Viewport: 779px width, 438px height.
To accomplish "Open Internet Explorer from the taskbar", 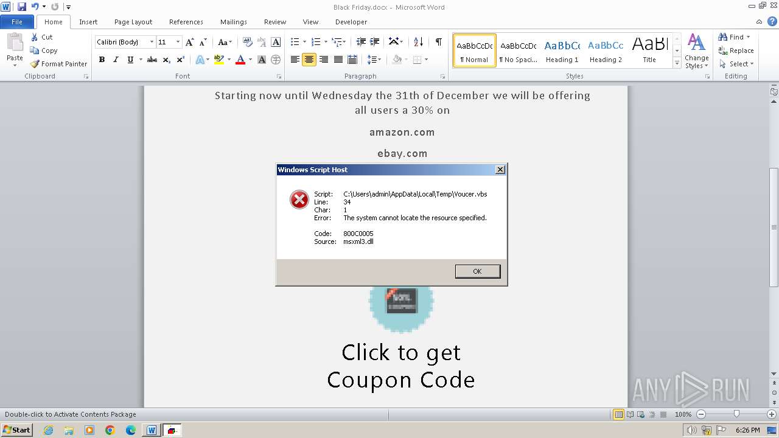I will click(x=48, y=430).
